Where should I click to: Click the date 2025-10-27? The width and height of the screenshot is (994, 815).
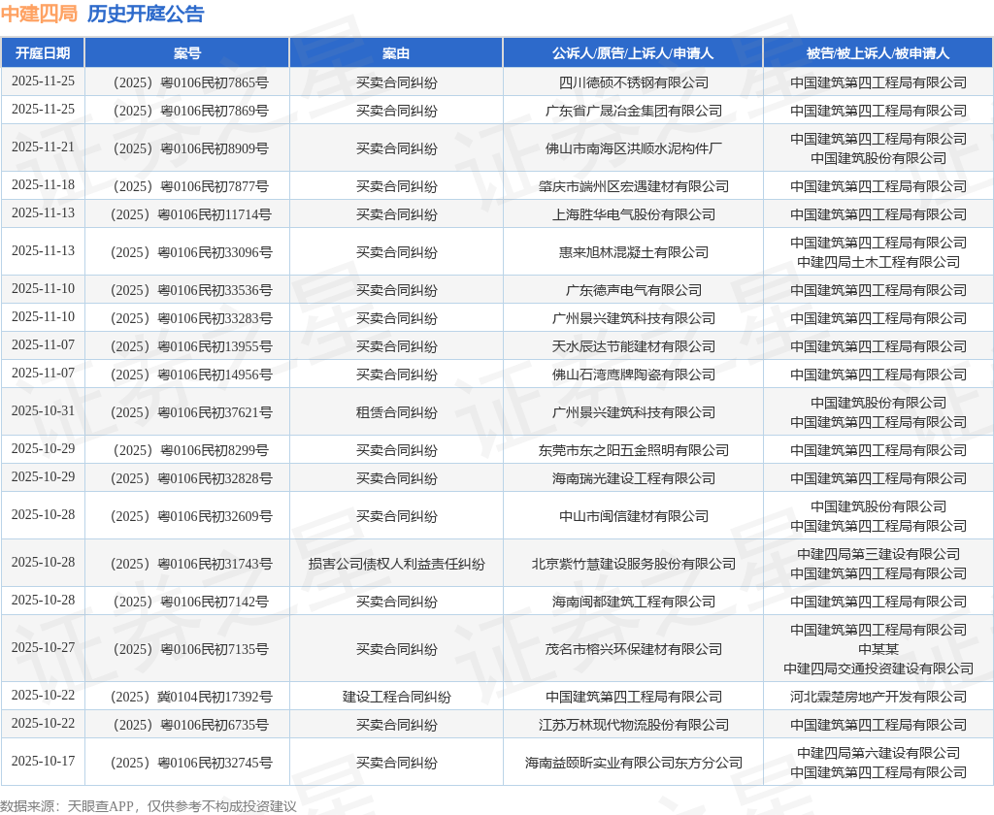pyautogui.click(x=43, y=648)
